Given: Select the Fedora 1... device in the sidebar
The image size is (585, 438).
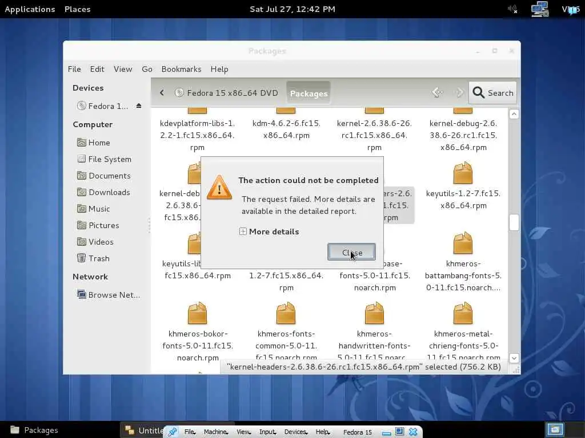Looking at the screenshot, I should pos(103,106).
